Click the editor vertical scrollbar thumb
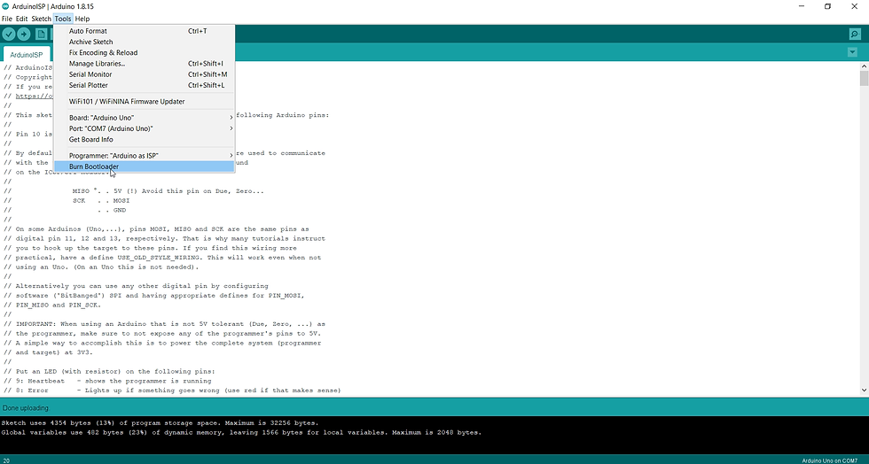Image resolution: width=869 pixels, height=464 pixels. coord(864,78)
